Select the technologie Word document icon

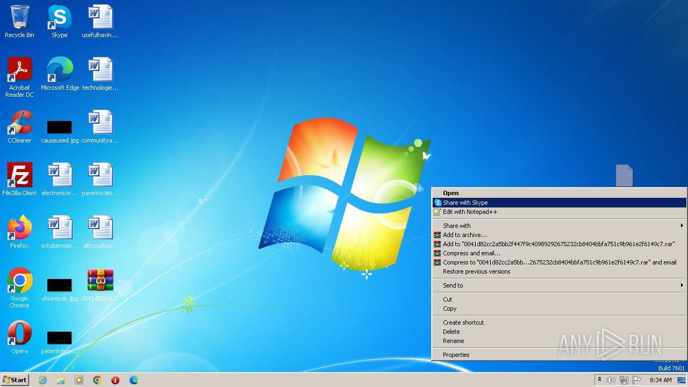100,74
